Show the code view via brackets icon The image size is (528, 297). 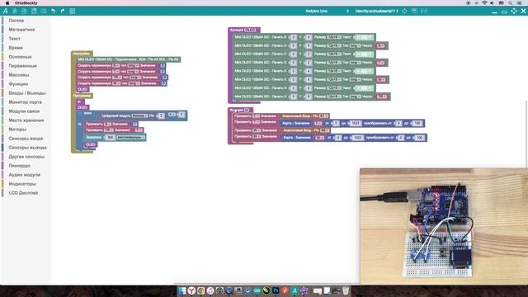point(424,11)
